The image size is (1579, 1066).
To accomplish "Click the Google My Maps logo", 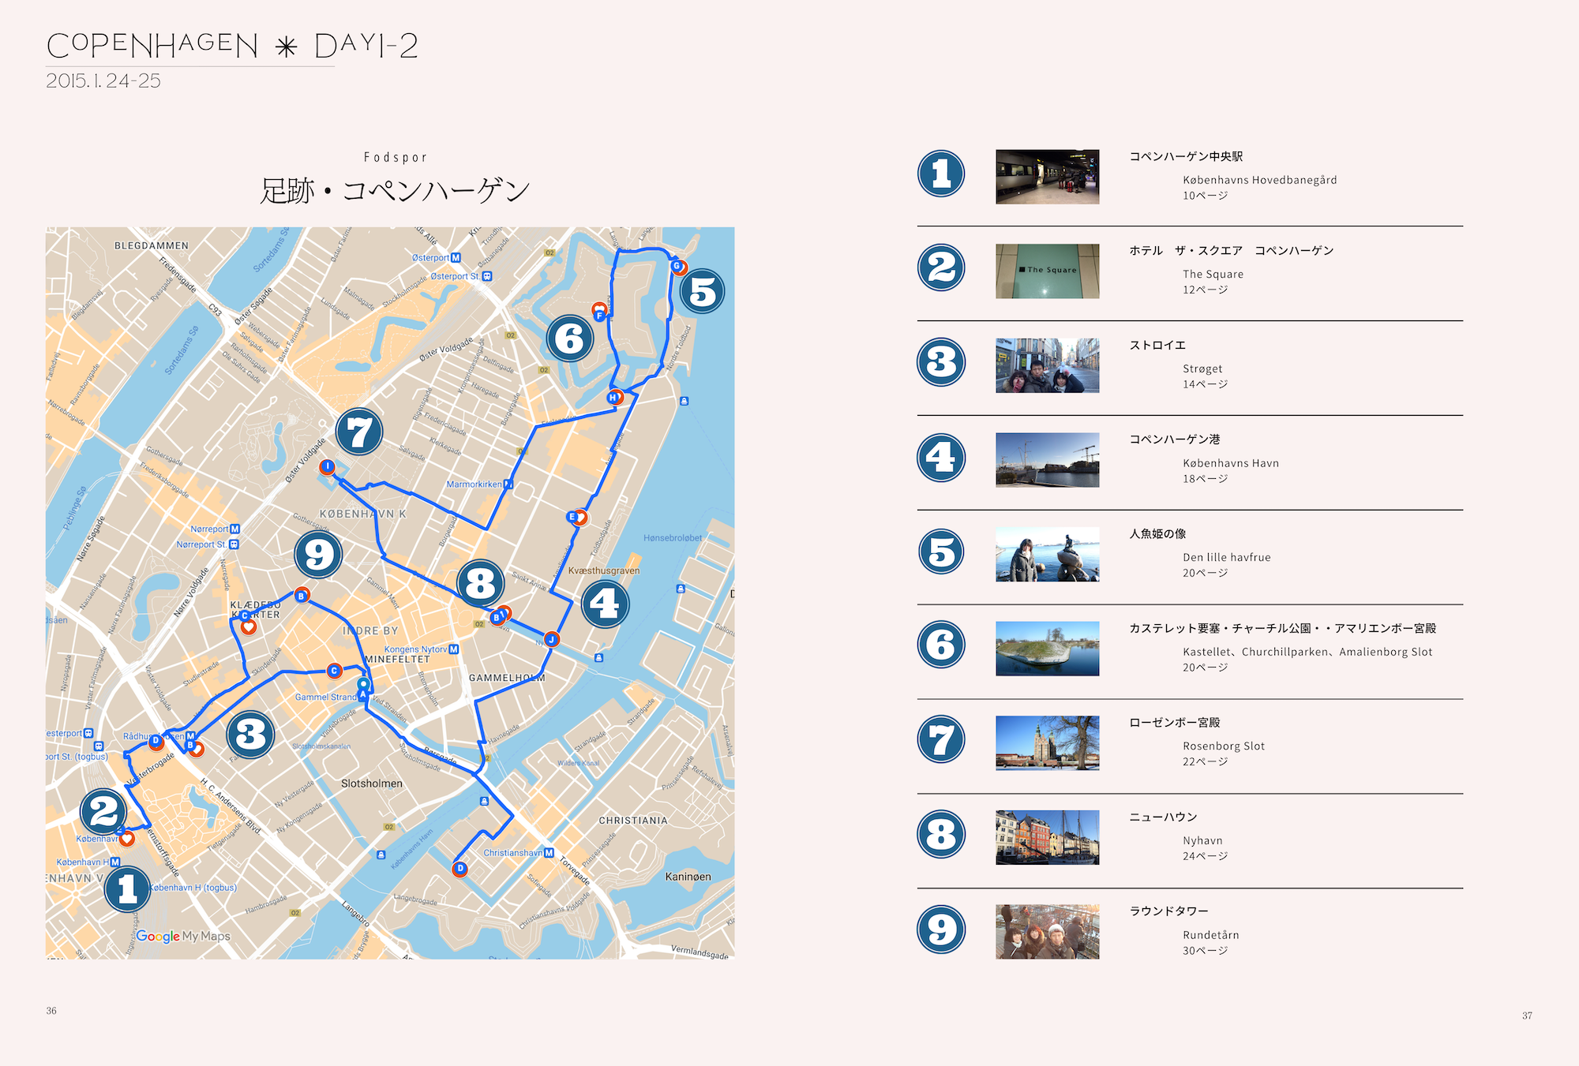I will click(183, 936).
